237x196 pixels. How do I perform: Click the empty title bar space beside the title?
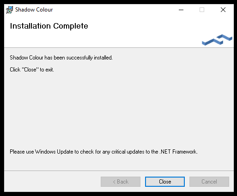114,10
